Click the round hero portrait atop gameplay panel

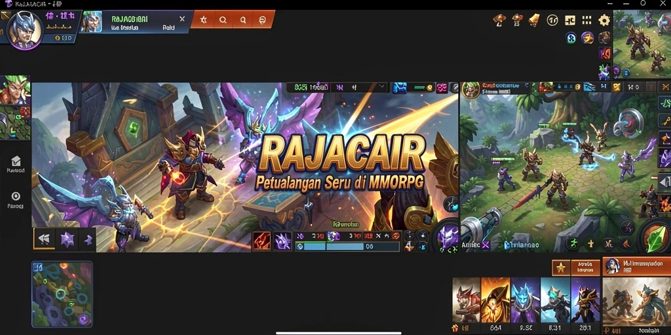click(x=470, y=90)
